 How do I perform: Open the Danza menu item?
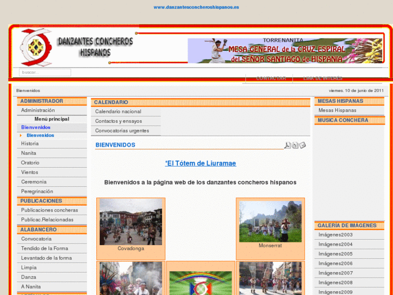point(52,277)
